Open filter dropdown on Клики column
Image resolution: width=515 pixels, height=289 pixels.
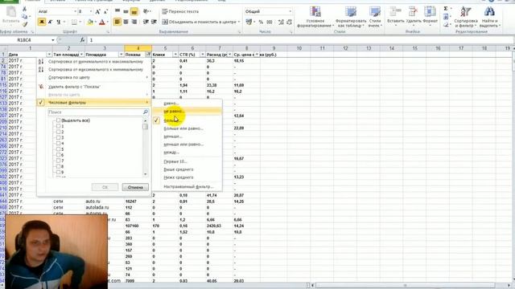(175, 55)
